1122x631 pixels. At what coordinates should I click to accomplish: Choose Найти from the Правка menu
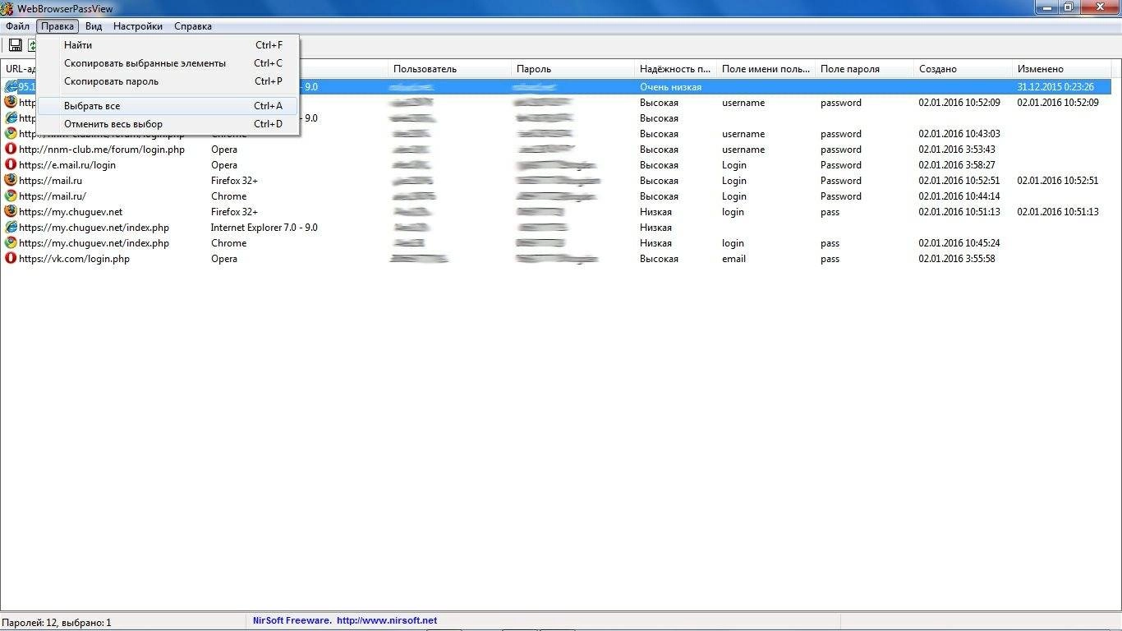tap(168, 45)
